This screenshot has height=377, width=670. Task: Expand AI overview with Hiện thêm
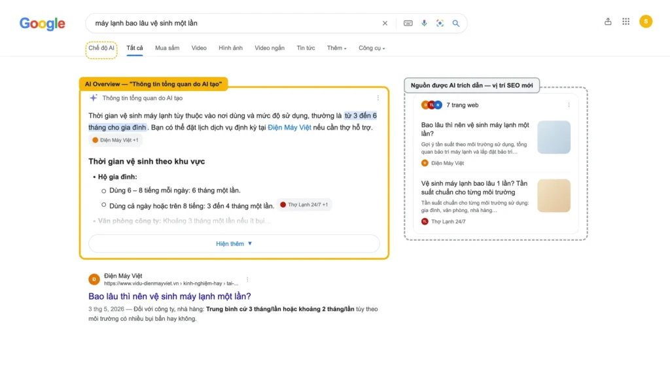(234, 243)
